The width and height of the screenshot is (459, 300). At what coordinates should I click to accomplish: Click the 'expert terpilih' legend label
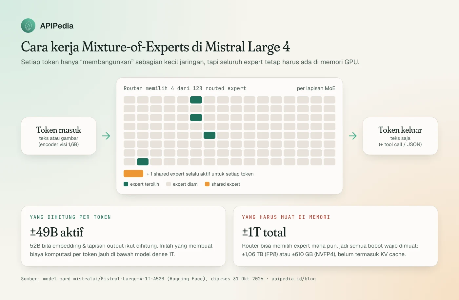pos(145,184)
